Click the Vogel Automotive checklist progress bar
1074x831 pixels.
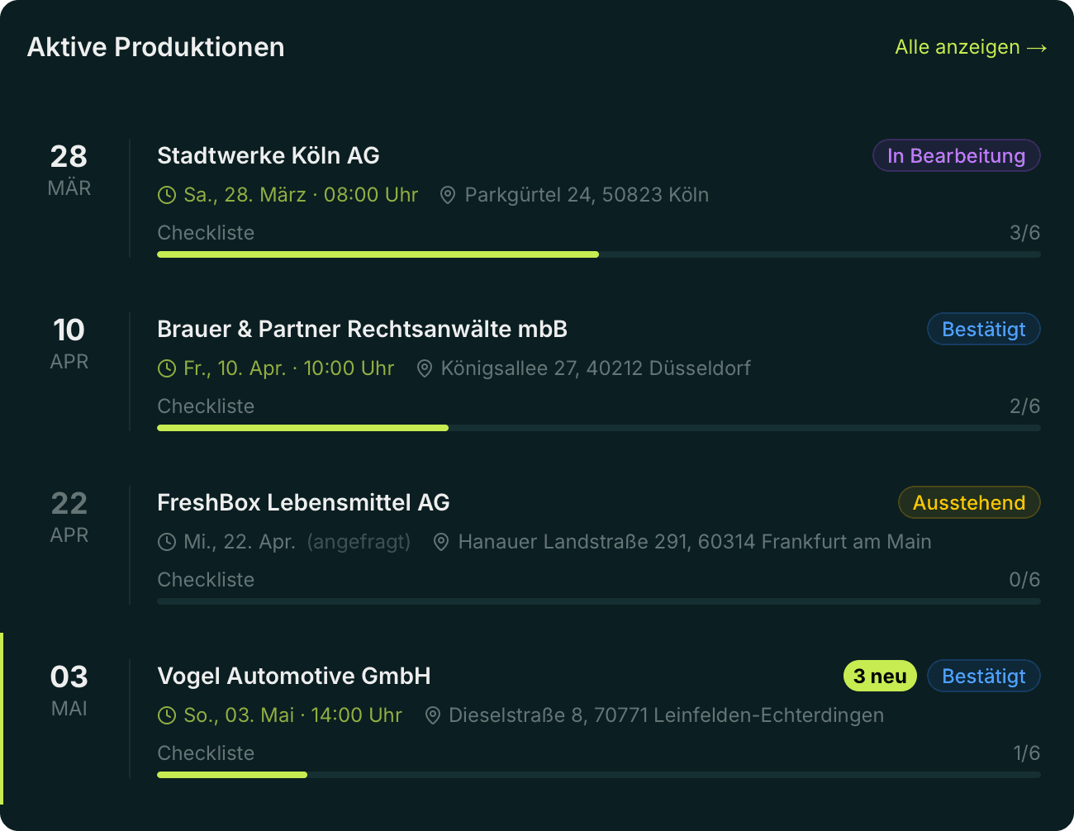point(598,775)
